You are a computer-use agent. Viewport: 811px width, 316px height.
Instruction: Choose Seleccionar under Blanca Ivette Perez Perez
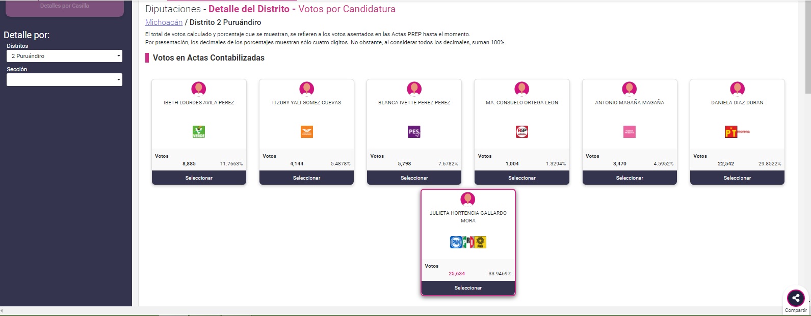point(414,178)
